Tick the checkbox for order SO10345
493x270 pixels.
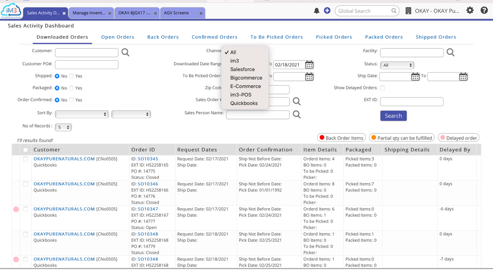click(26, 159)
